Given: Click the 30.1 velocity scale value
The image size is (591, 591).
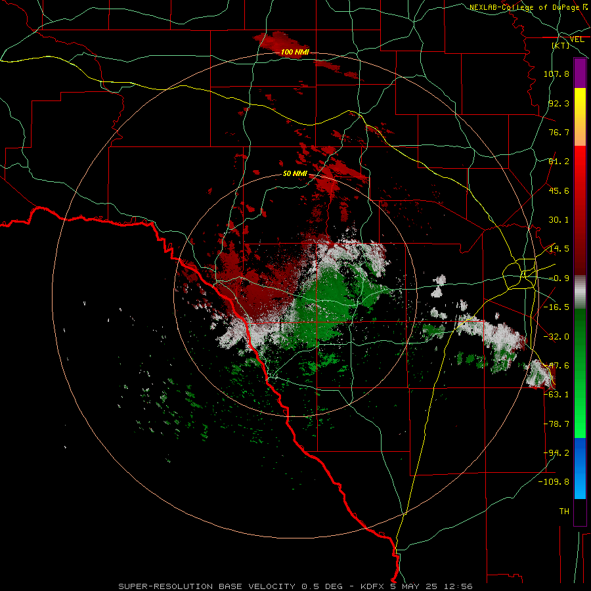Looking at the screenshot, I should (559, 220).
